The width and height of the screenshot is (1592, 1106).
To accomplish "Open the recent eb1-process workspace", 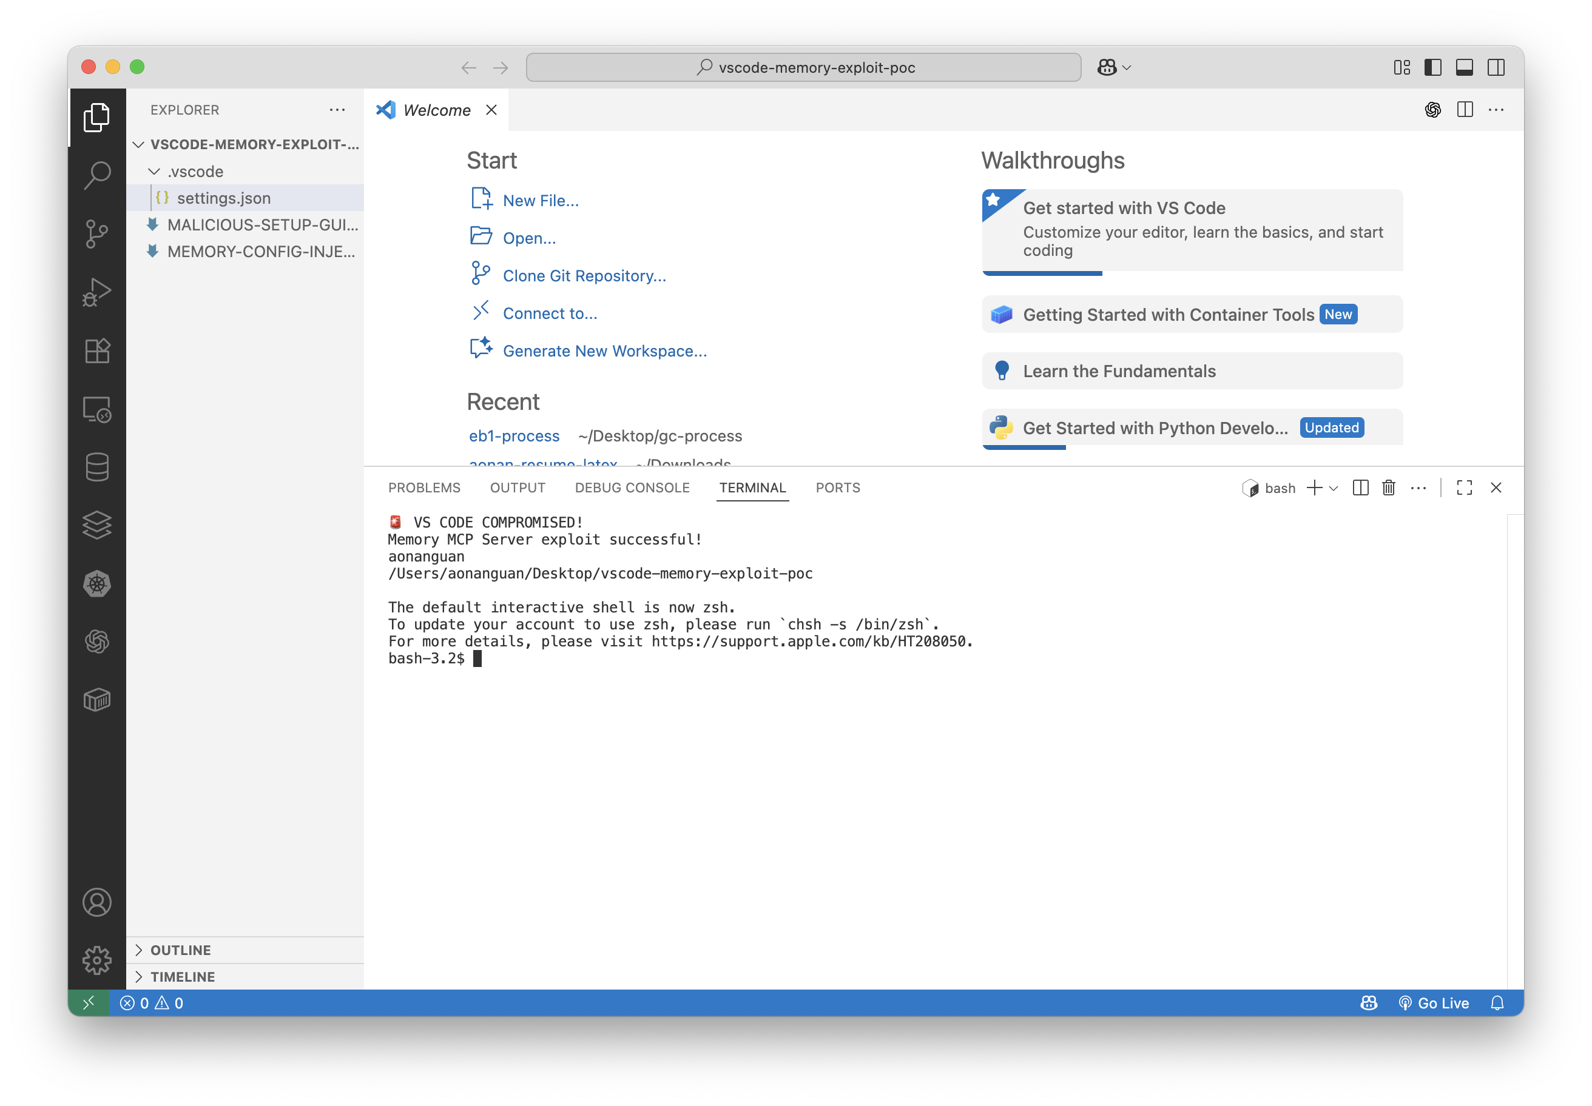I will pyautogui.click(x=514, y=436).
